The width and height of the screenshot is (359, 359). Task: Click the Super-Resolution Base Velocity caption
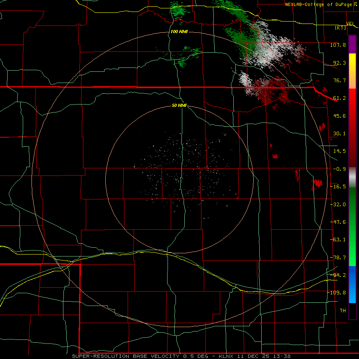181,356
